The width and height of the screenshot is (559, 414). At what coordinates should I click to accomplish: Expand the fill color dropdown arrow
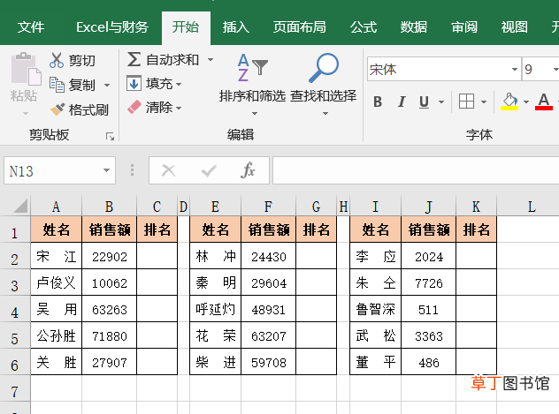click(x=526, y=102)
